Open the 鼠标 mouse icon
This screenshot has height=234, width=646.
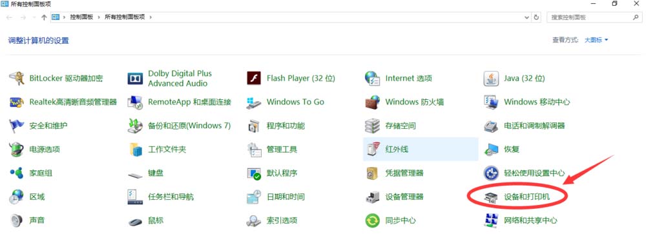tap(135, 222)
